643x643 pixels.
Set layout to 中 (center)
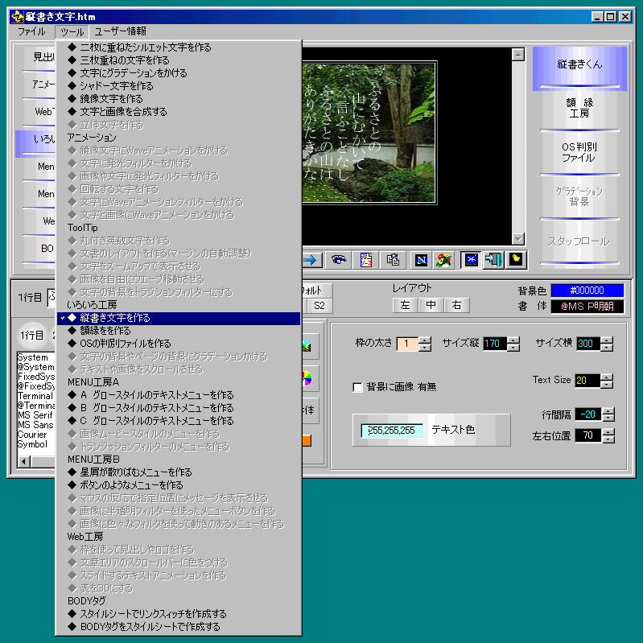click(x=431, y=305)
